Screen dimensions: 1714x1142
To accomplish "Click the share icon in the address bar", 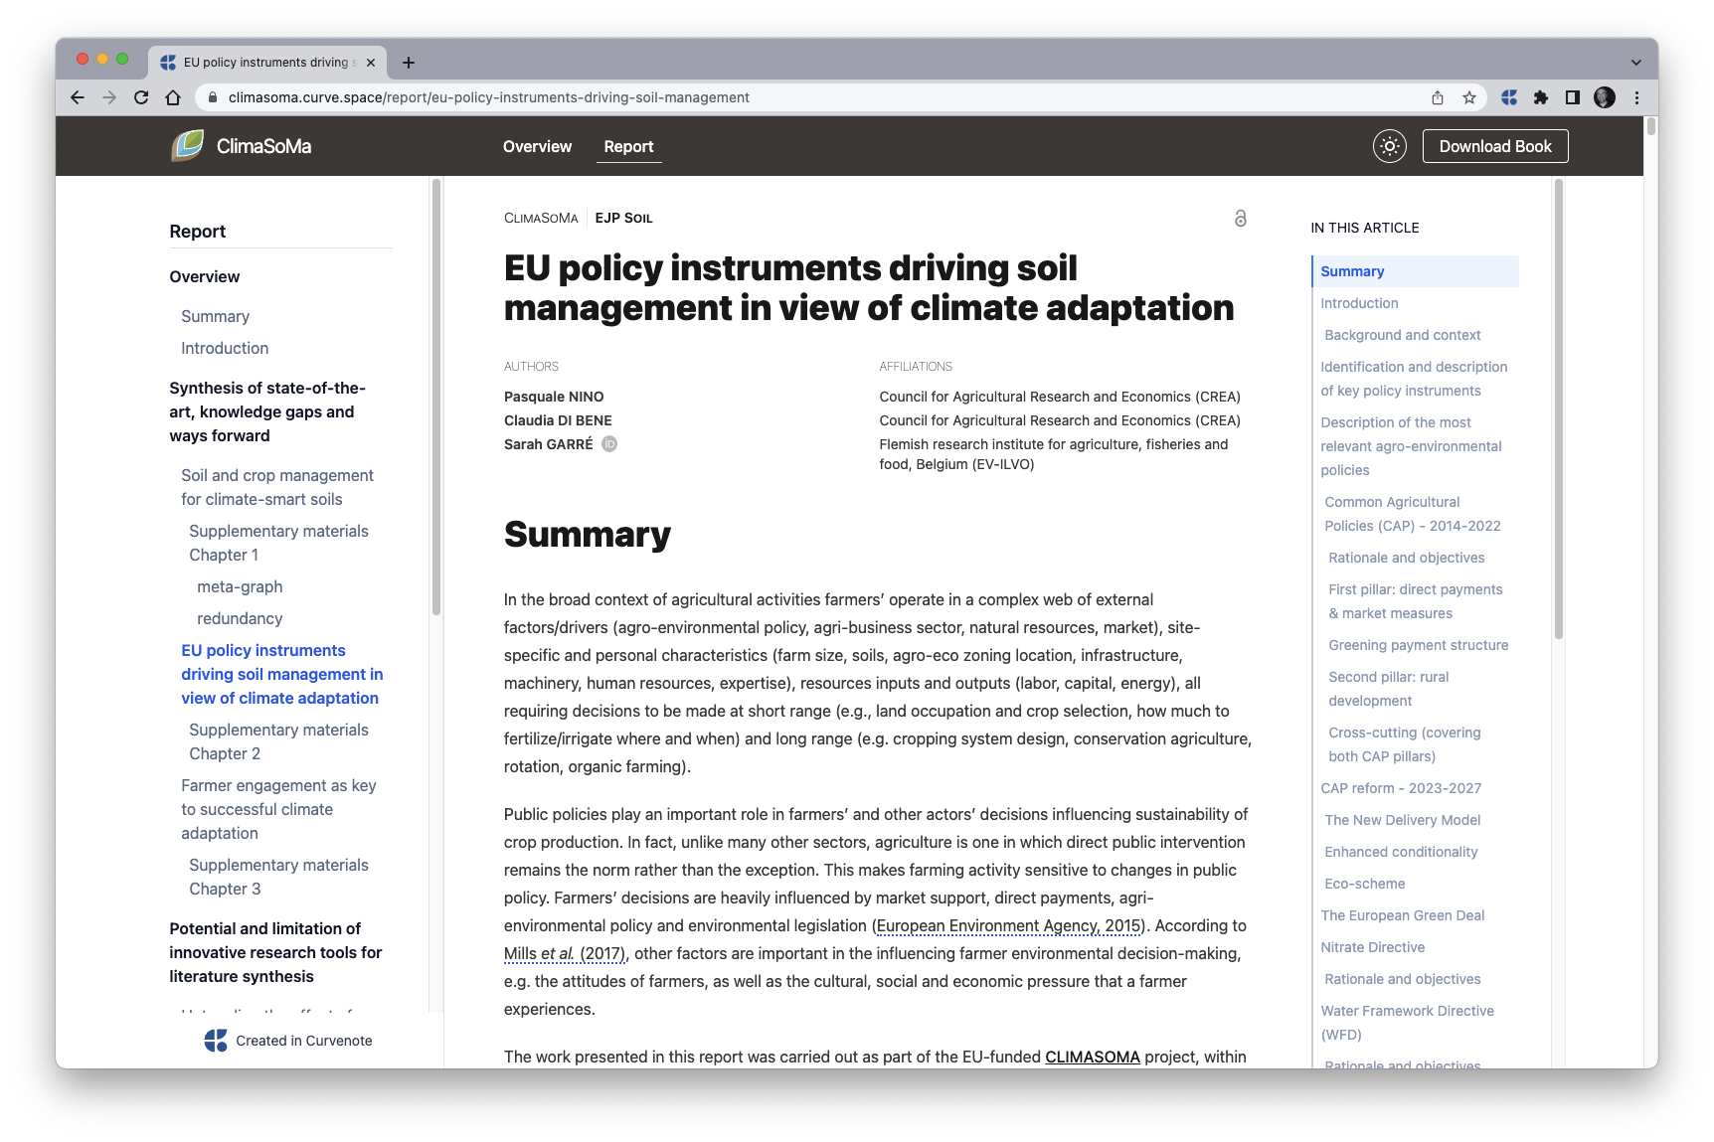I will point(1437,97).
